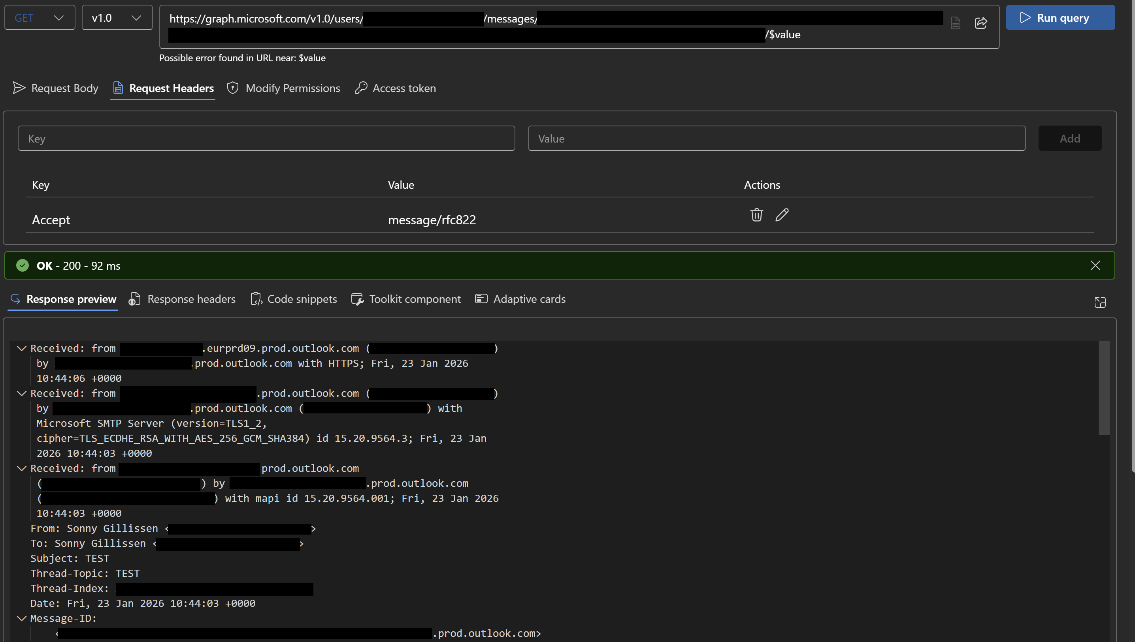Image resolution: width=1135 pixels, height=642 pixels.
Task: Open the Modify Permissions tab
Action: pyautogui.click(x=283, y=88)
